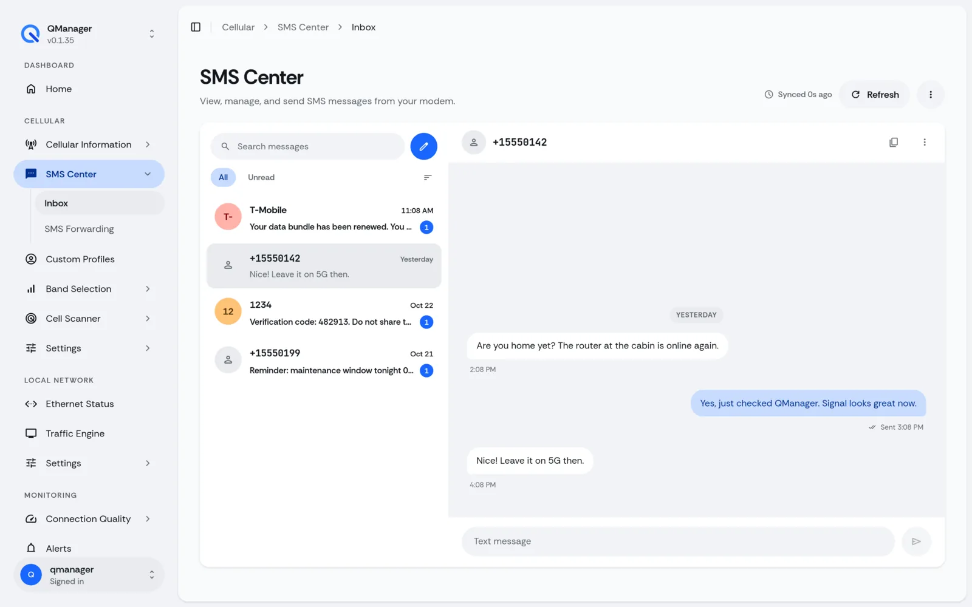Focus the Search messages field
This screenshot has width=972, height=607.
coord(307,146)
